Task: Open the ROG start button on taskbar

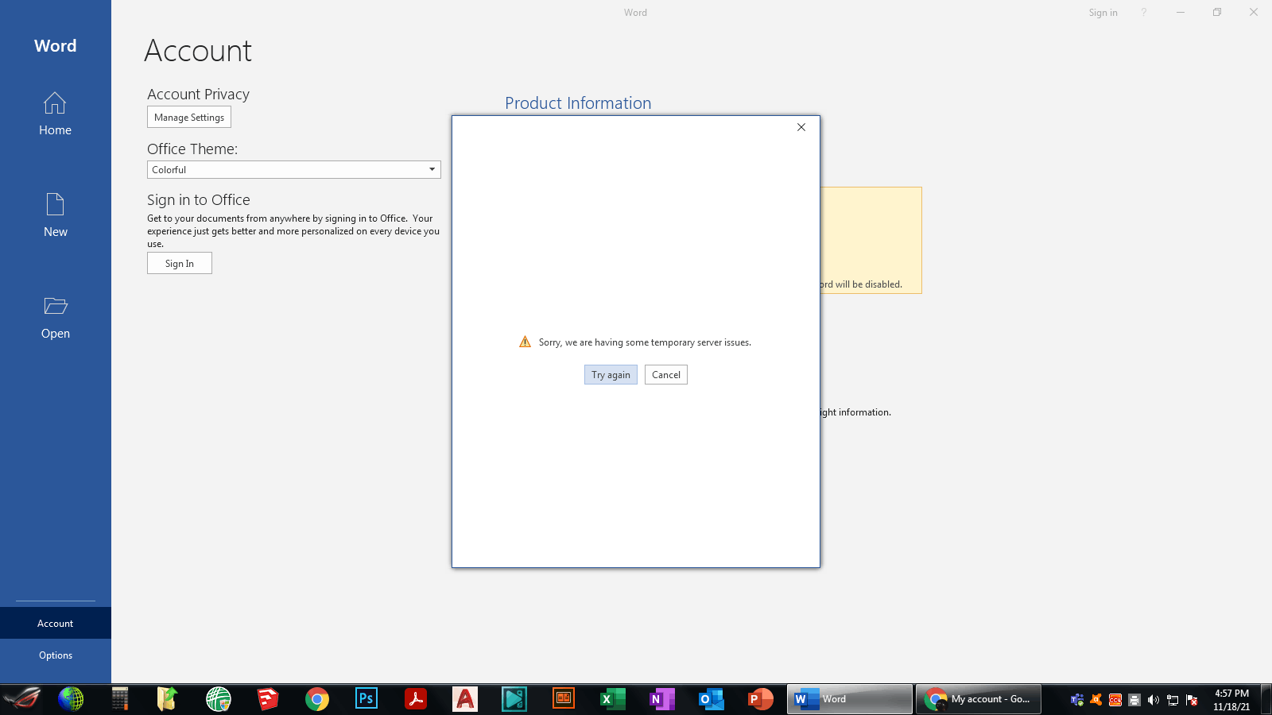Action: point(22,699)
